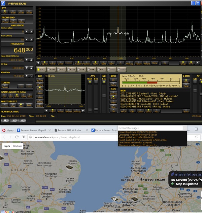Click the site info globe icon in address bar
Image resolution: width=202 pixels, height=213 pixels.
point(31,137)
